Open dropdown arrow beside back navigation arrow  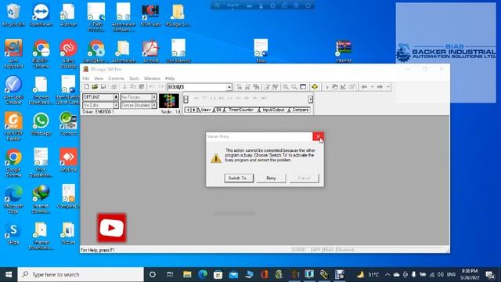[x=372, y=87]
